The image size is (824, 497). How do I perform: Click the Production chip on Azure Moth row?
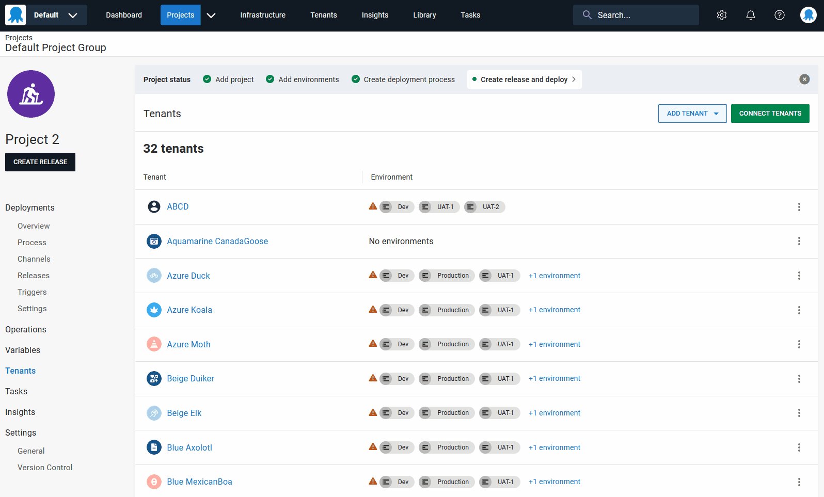(447, 344)
